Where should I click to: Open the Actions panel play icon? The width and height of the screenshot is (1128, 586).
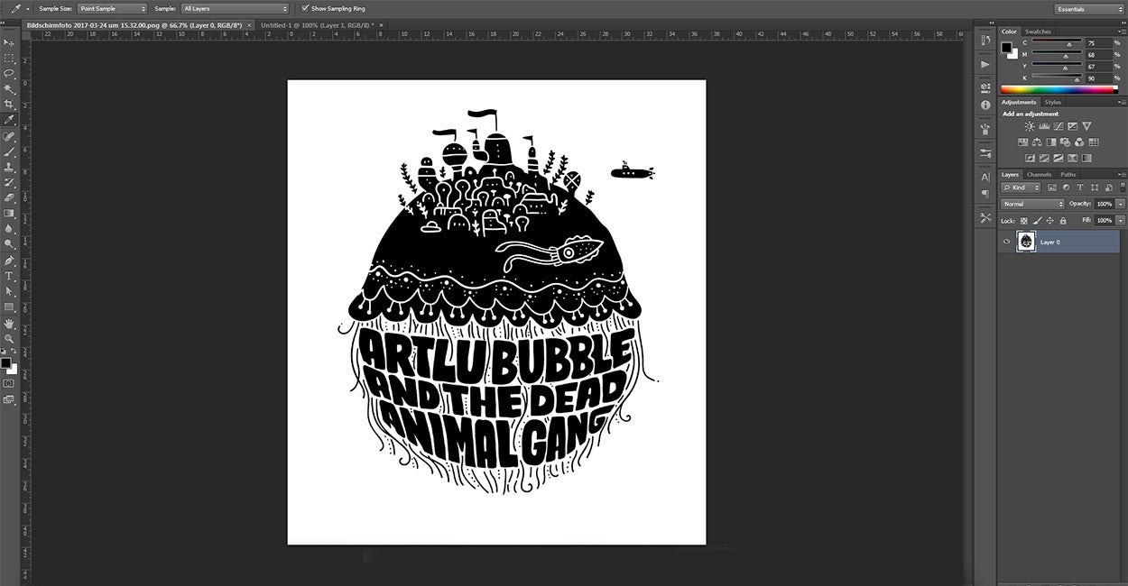[985, 64]
